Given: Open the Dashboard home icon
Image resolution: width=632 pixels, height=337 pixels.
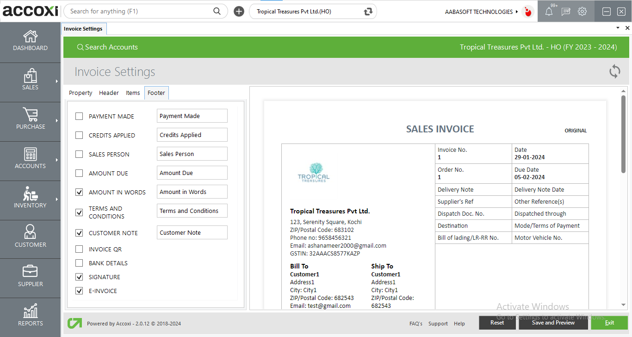Looking at the screenshot, I should point(31,37).
